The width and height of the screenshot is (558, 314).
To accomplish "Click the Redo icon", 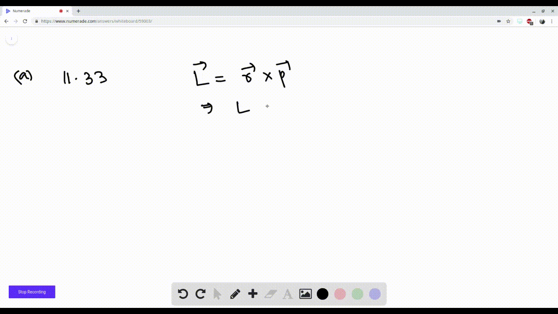I will coord(200,294).
